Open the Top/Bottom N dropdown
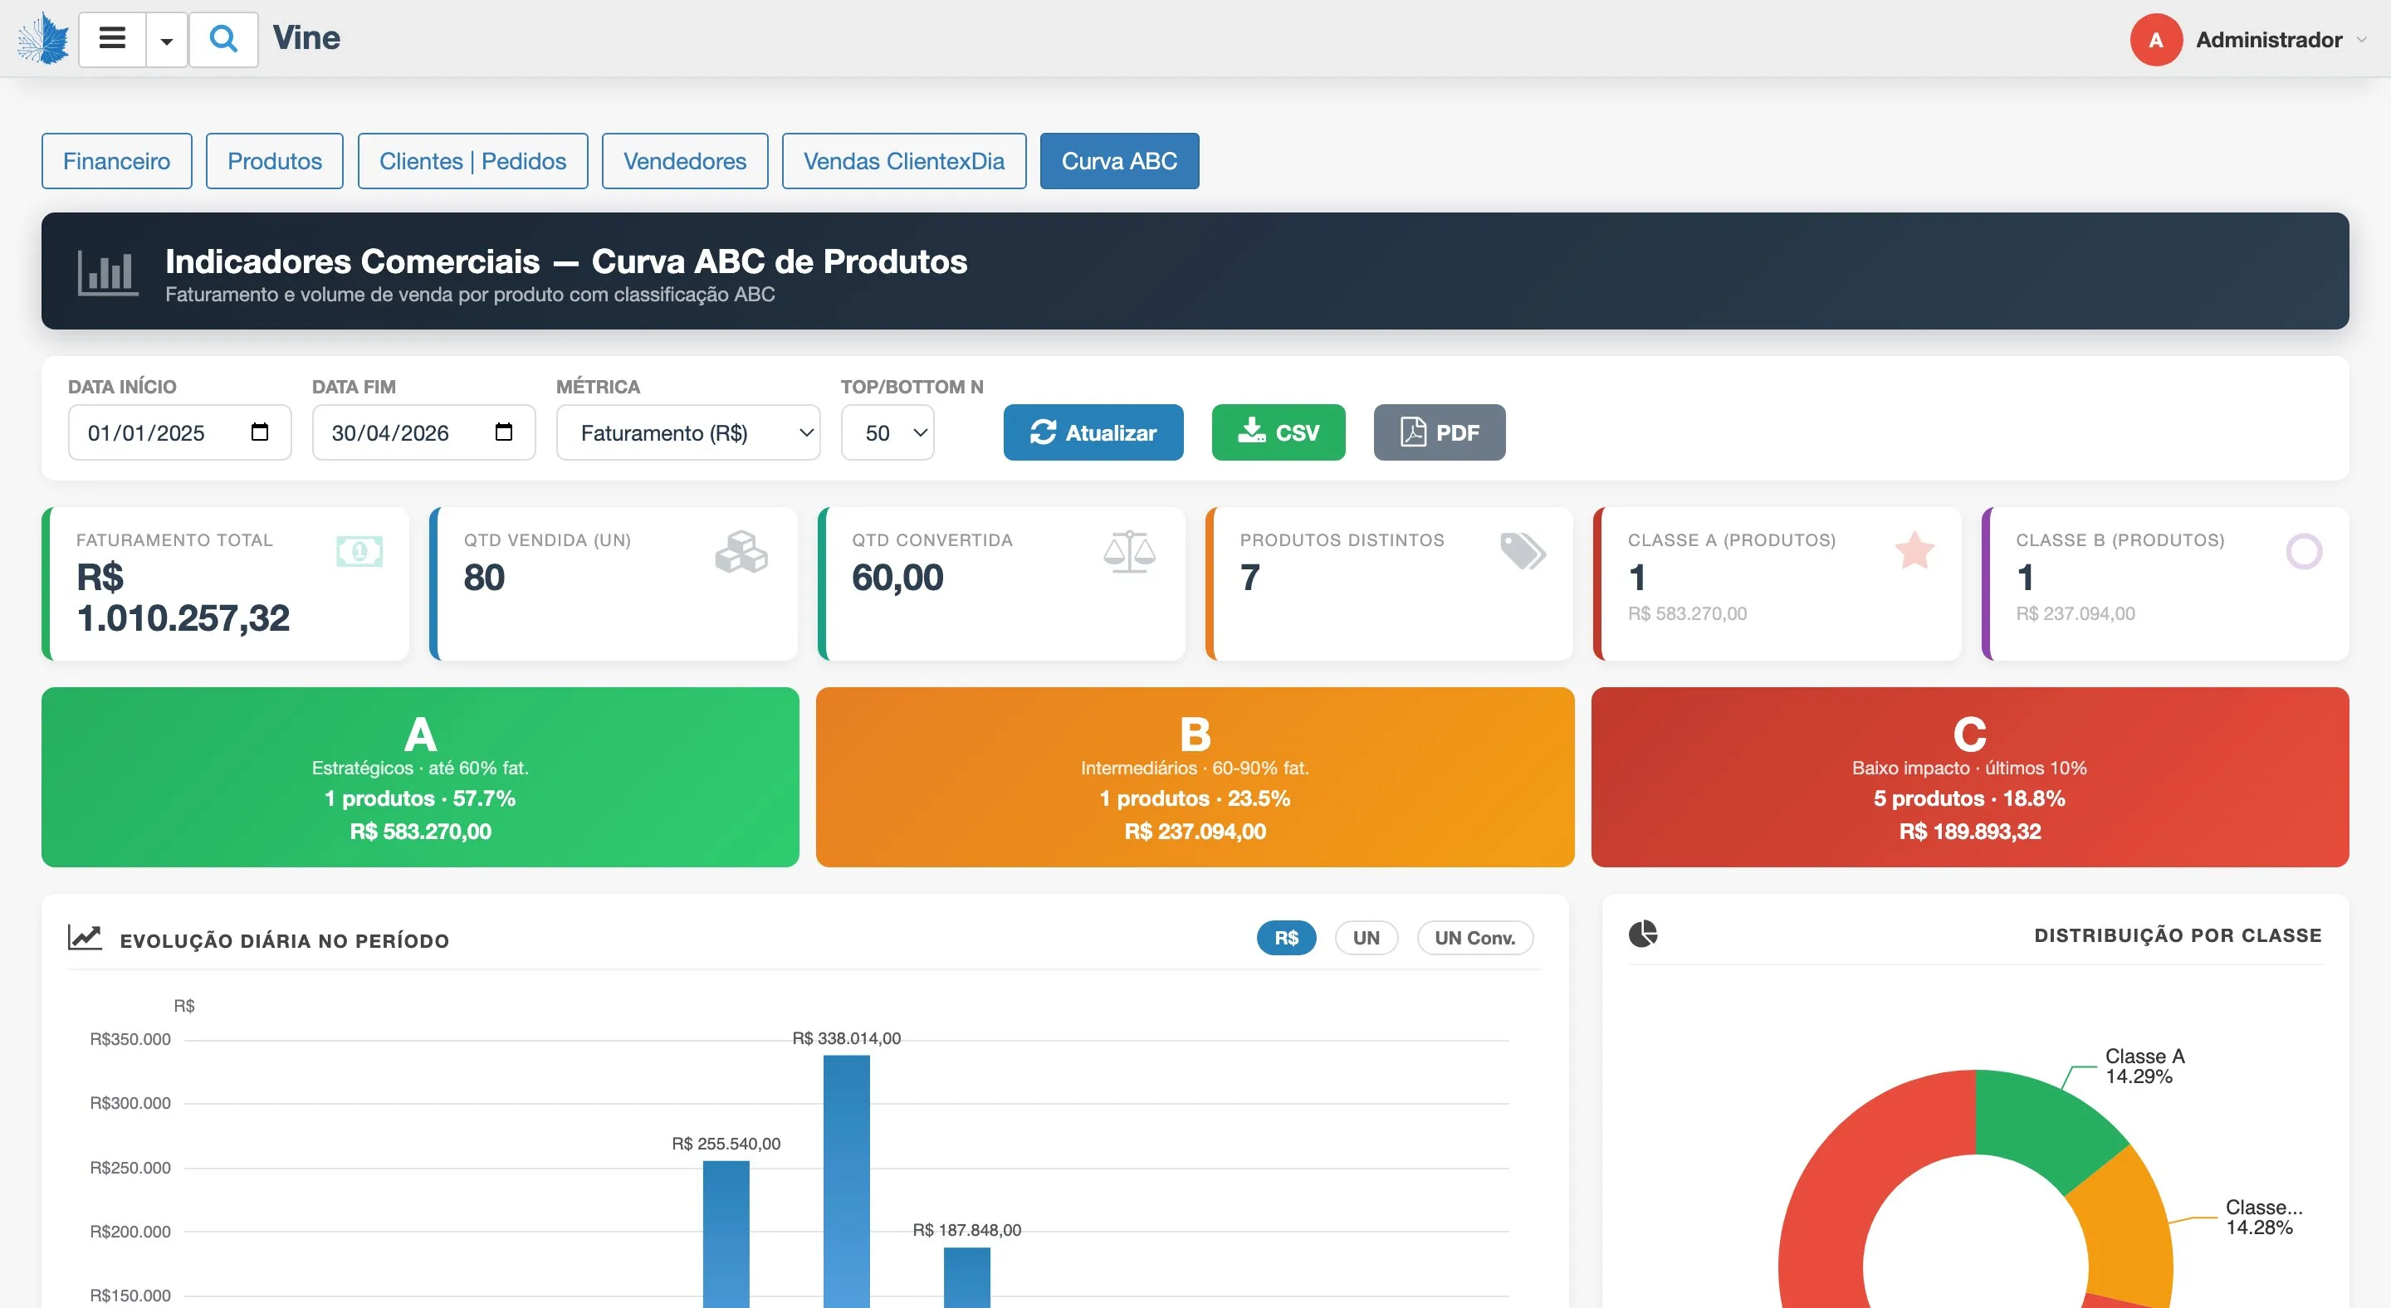 pos(888,432)
